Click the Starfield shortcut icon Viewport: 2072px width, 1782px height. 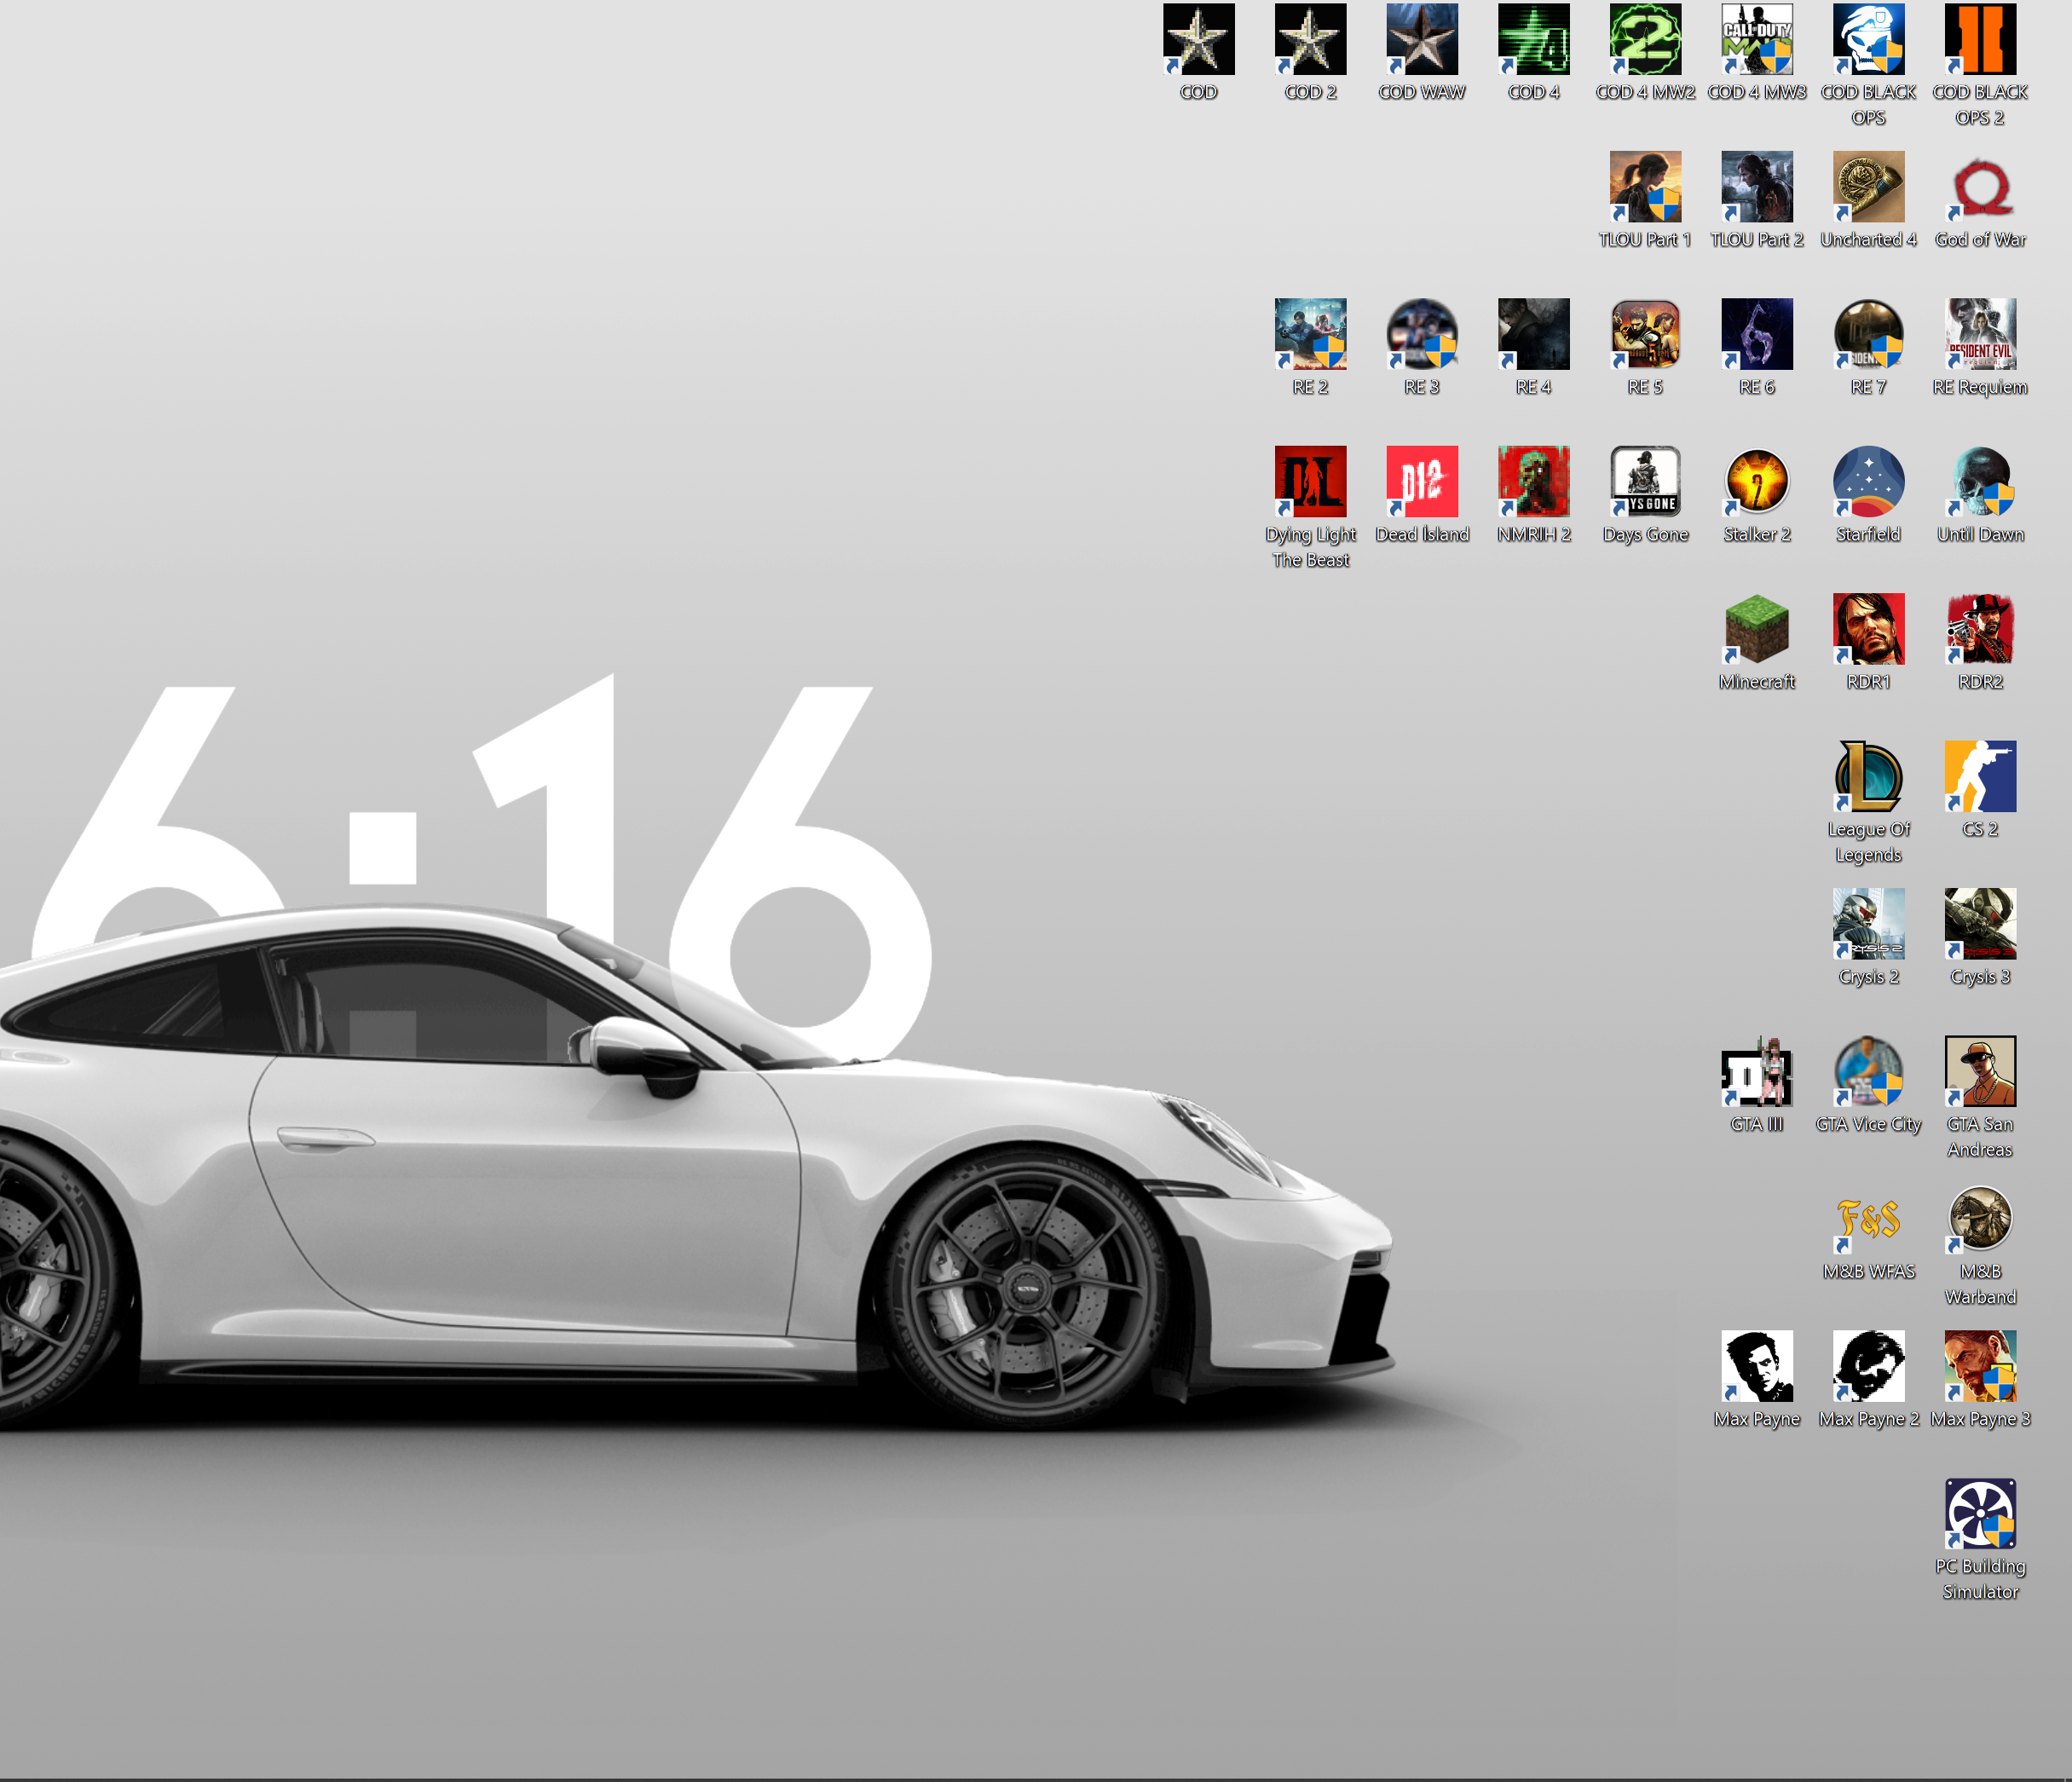1868,482
